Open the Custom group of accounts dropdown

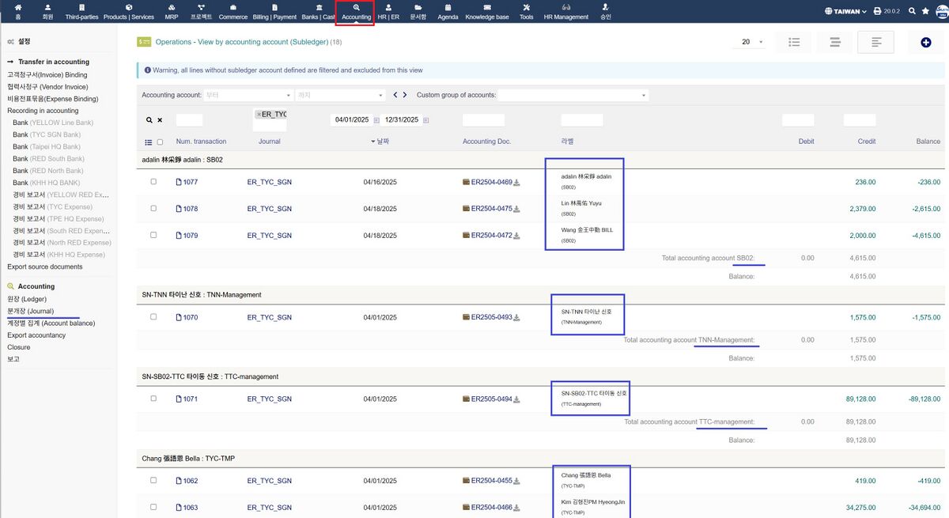pyautogui.click(x=573, y=95)
